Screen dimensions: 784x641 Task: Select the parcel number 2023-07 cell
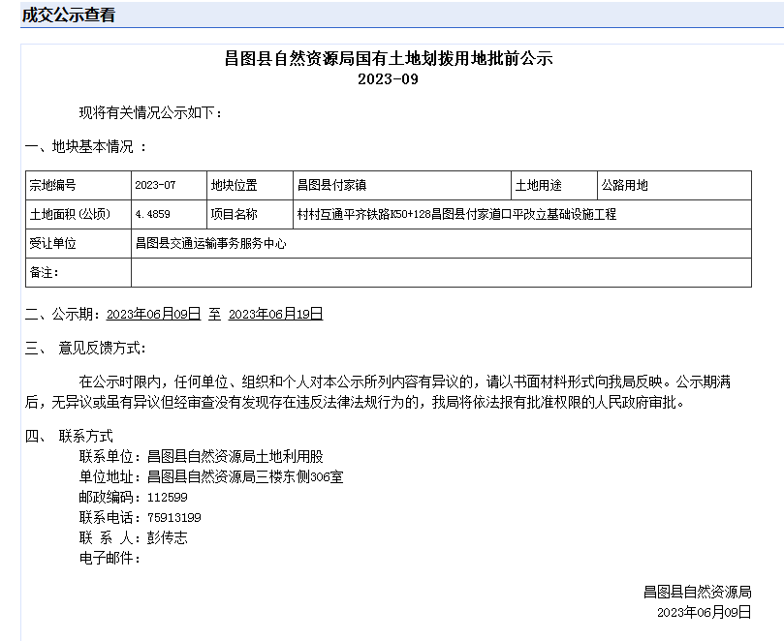point(169,185)
